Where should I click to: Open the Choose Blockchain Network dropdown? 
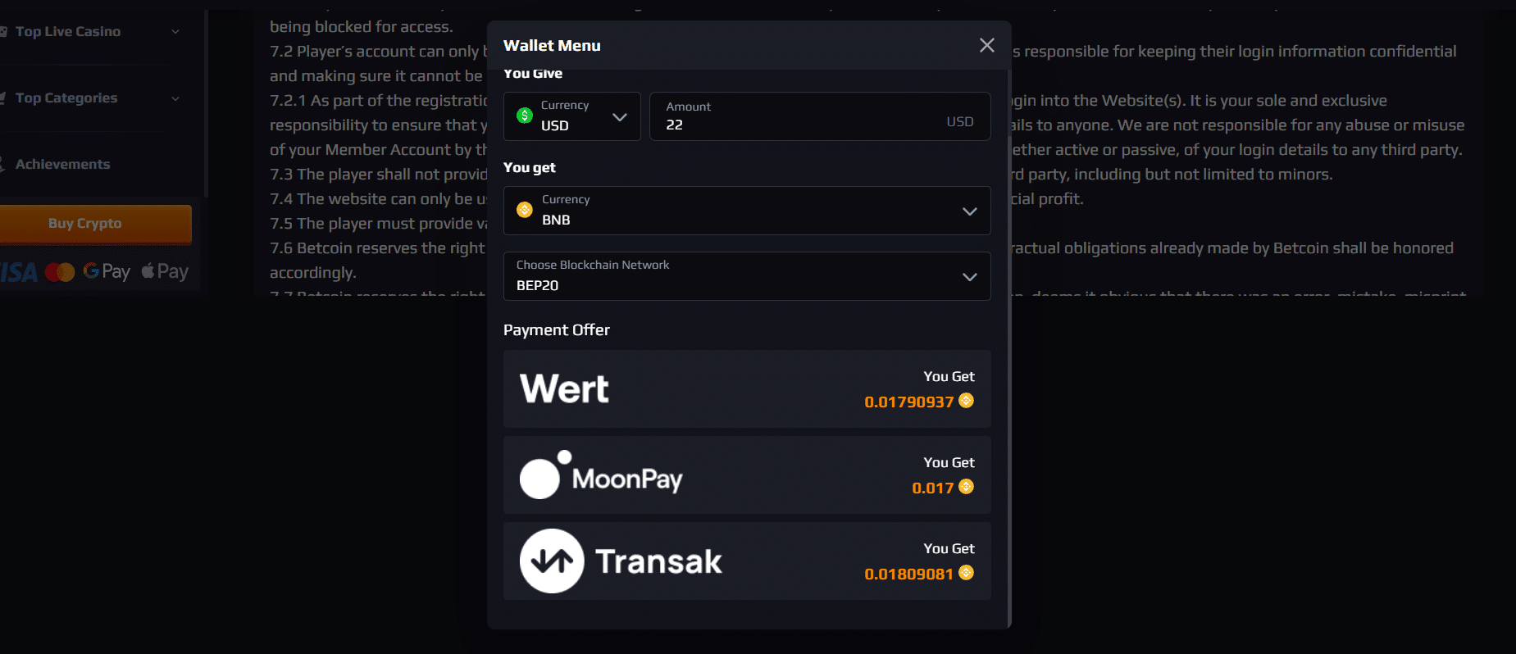[x=969, y=276]
